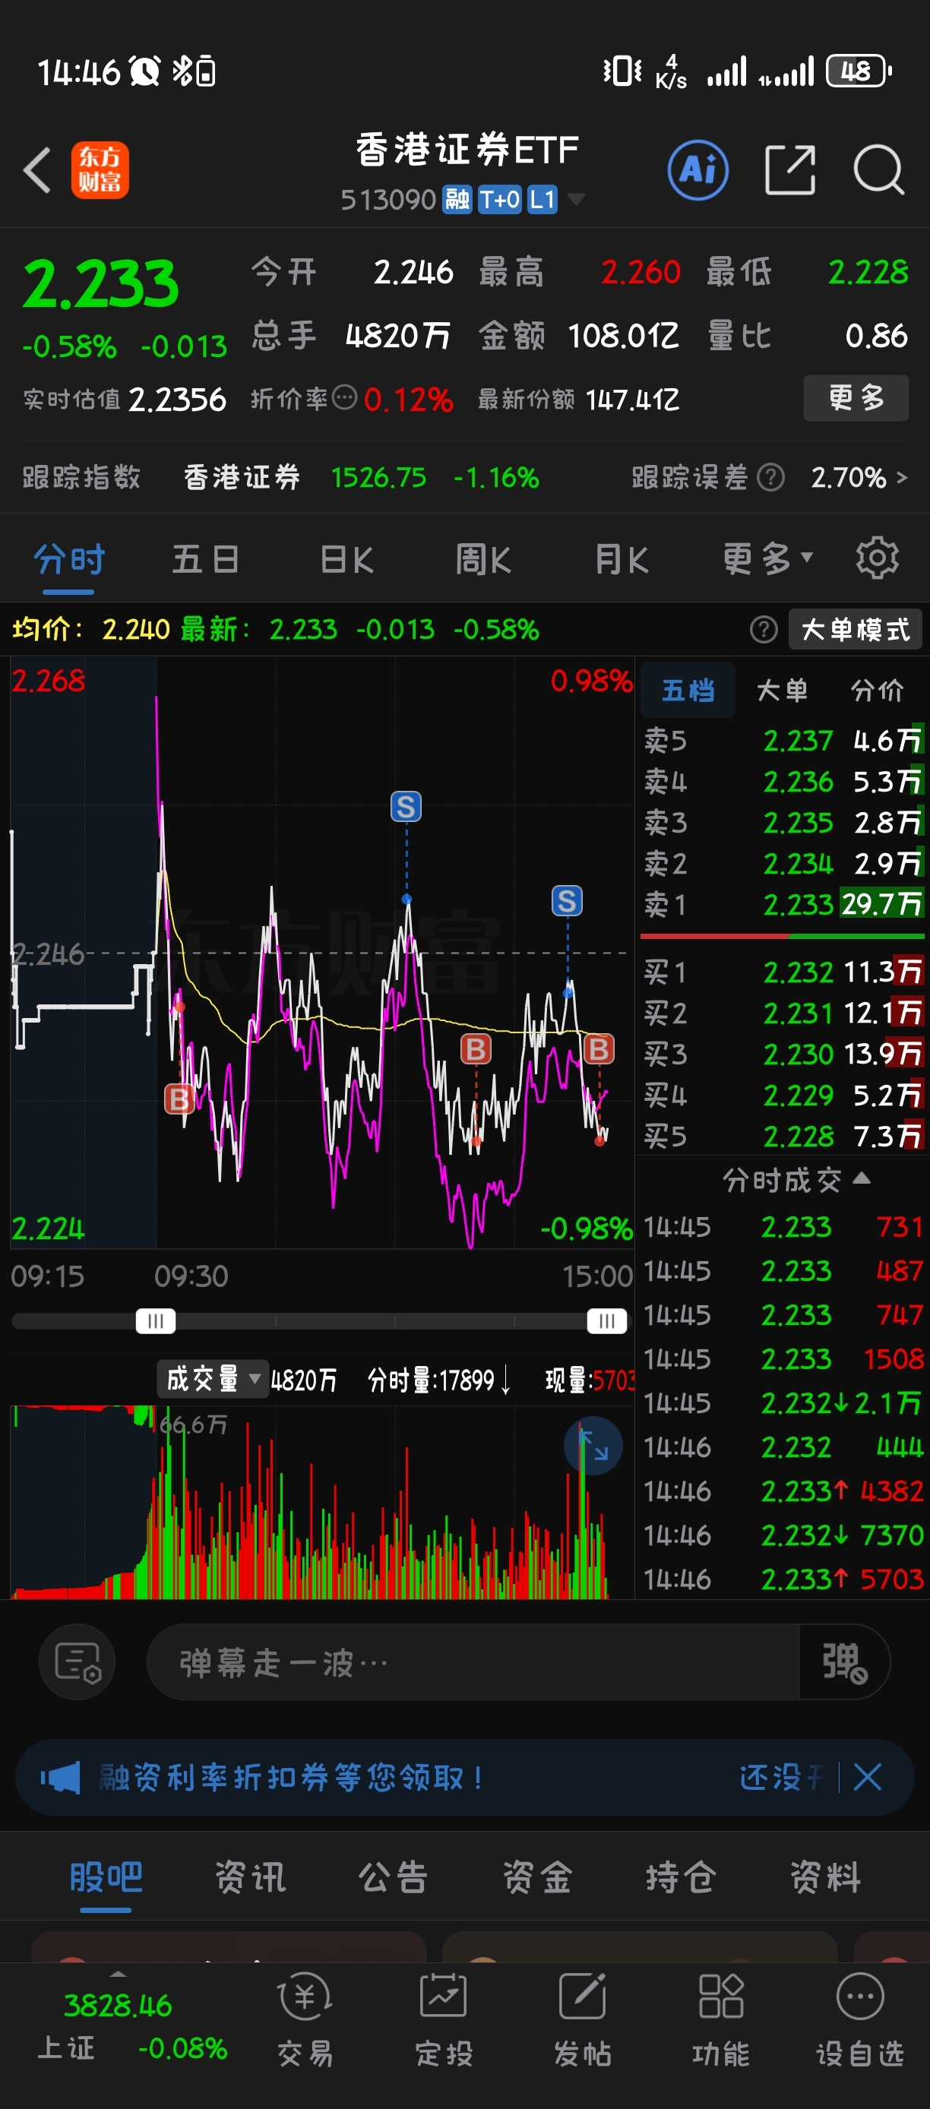Tap the 更多 quote details button
Viewport: 930px width, 2109px height.
click(856, 398)
